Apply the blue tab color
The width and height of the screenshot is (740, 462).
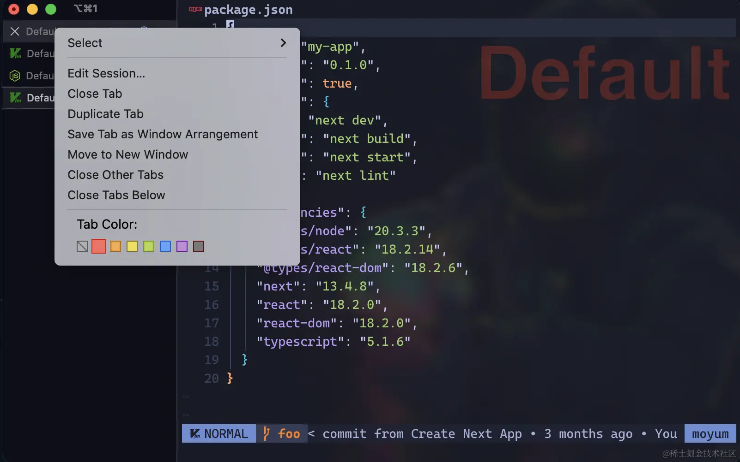[x=165, y=246]
